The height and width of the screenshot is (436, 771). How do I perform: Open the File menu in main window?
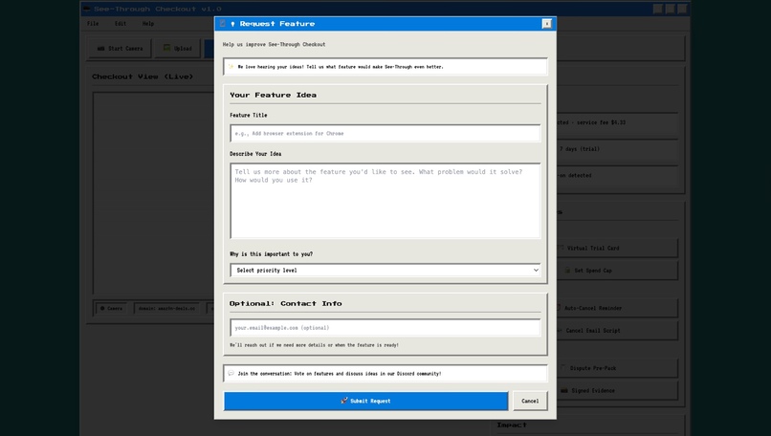[93, 24]
